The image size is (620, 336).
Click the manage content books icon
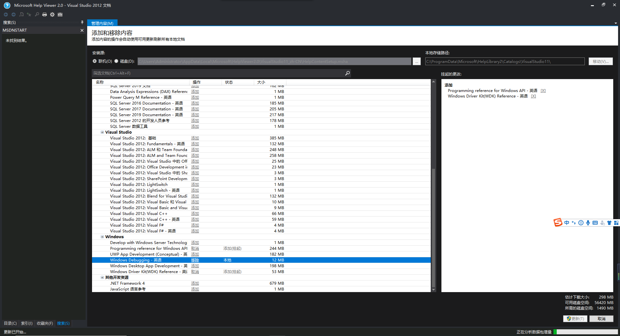(x=60, y=15)
